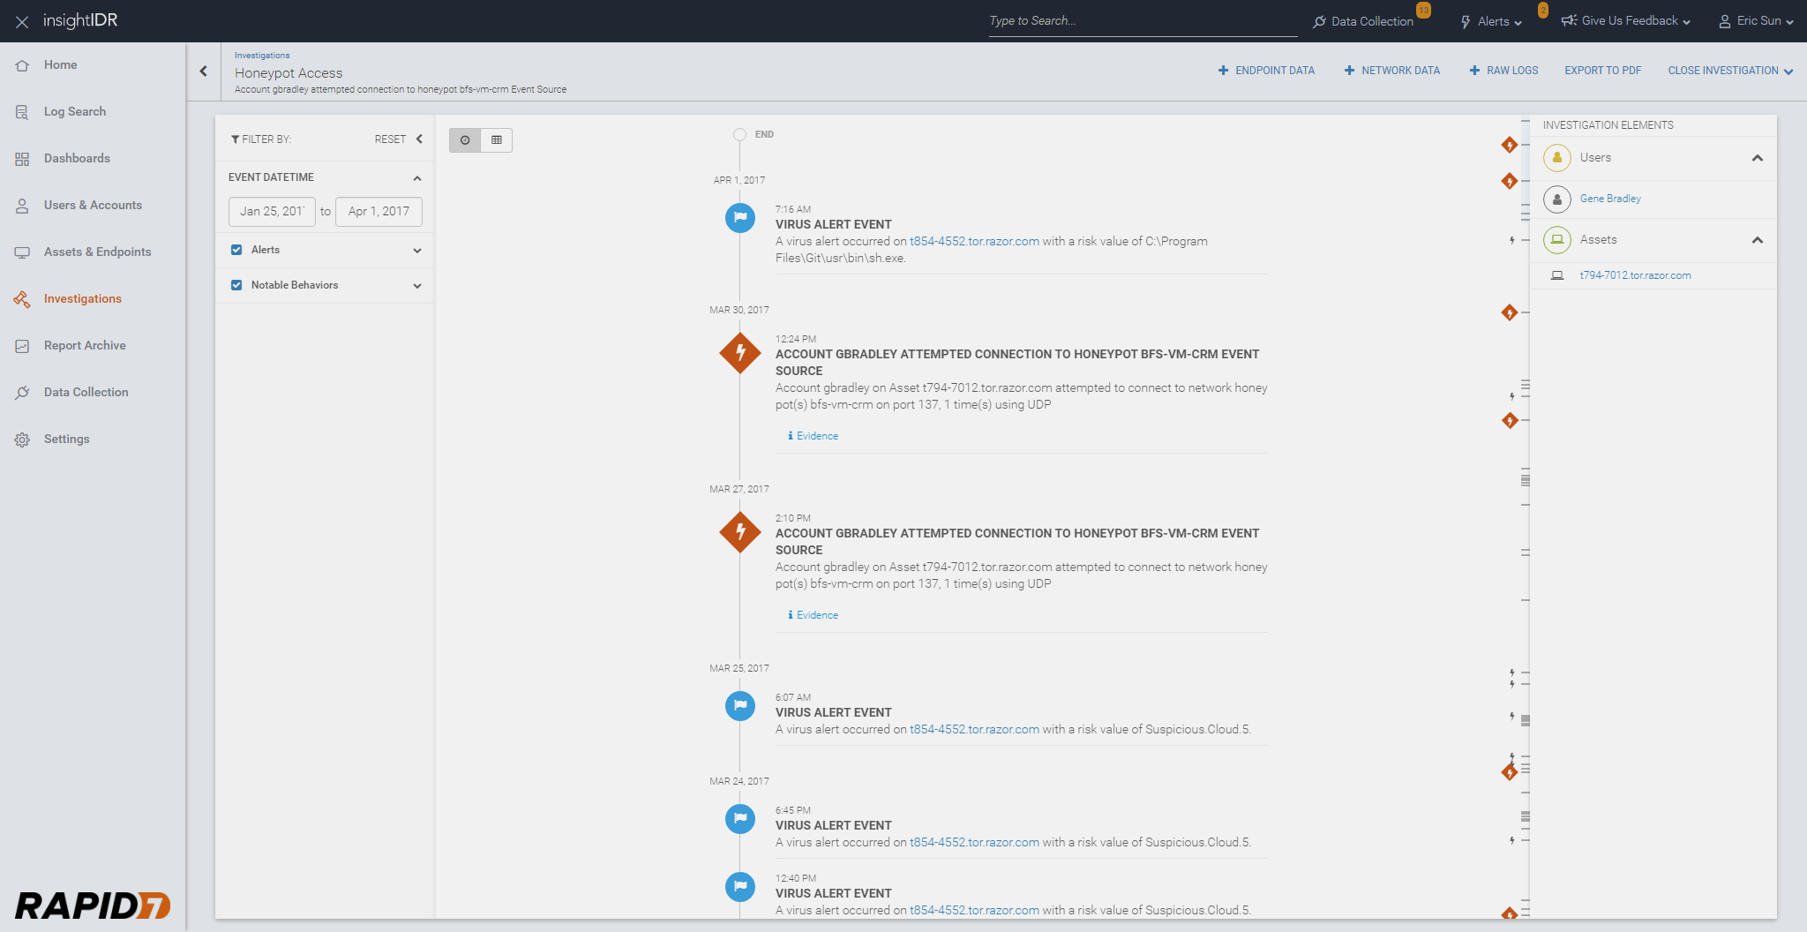Click the Investigations gavel icon

tap(22, 299)
